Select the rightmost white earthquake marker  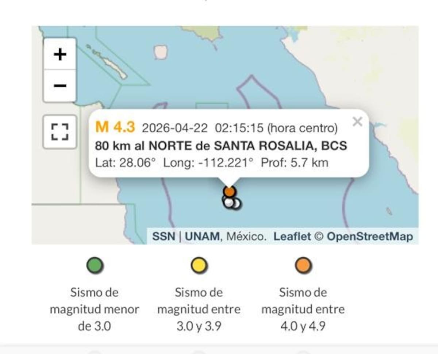[237, 204]
